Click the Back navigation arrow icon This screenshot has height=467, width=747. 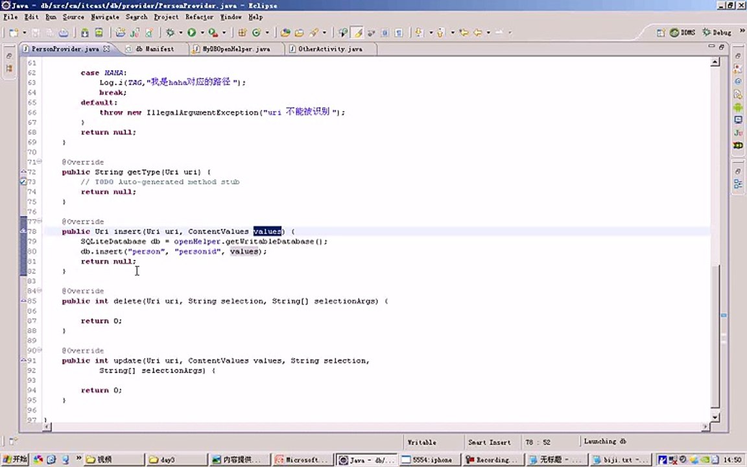tap(477, 32)
